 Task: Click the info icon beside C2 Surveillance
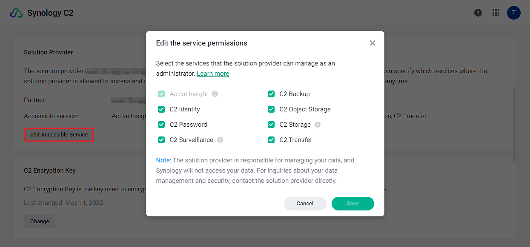(220, 140)
